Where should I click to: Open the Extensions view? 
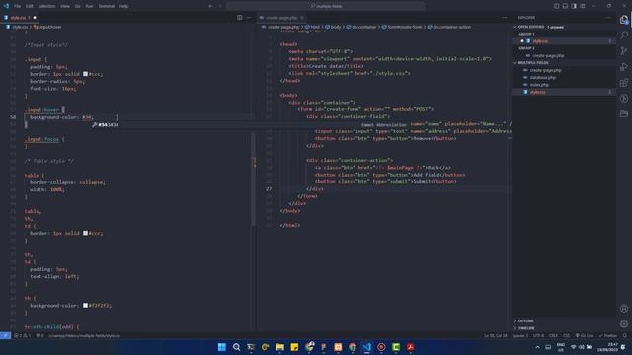pos(624,83)
